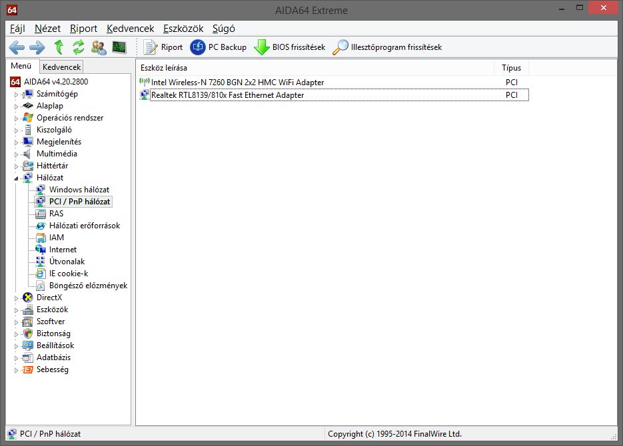
Task: Expand the DirectX tree node
Action: pos(16,298)
